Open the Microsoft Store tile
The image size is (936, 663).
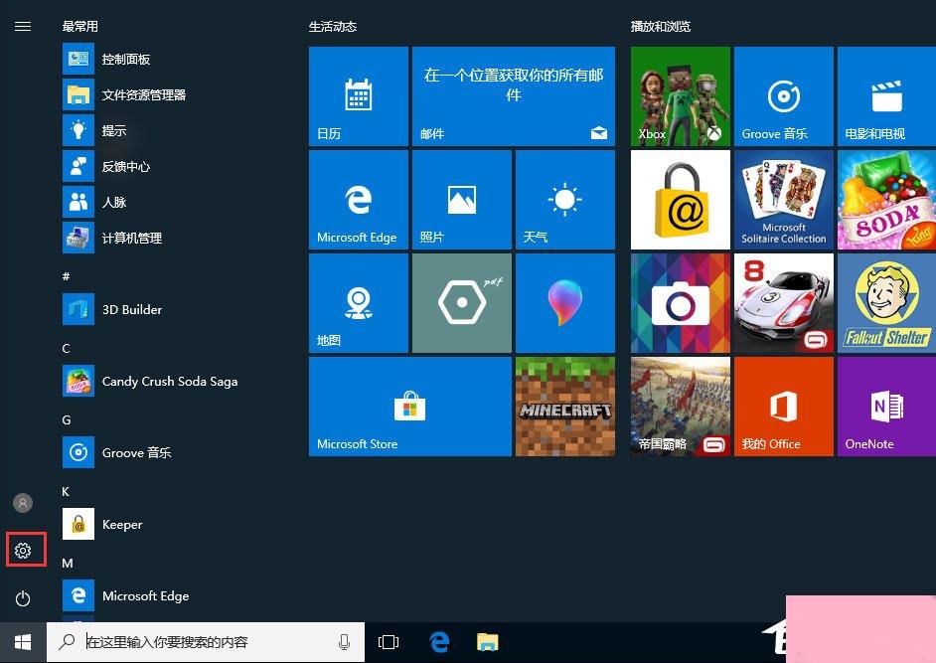[410, 407]
